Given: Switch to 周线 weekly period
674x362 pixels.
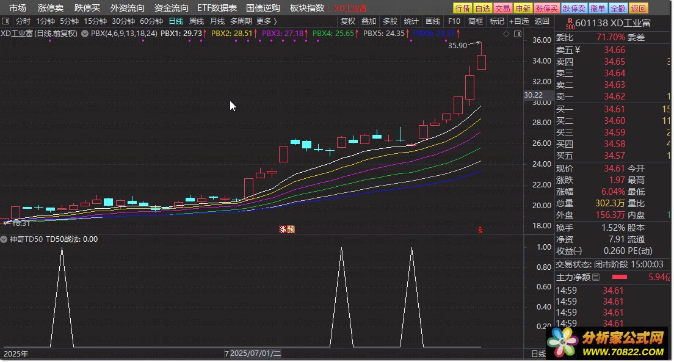Looking at the screenshot, I should point(197,21).
